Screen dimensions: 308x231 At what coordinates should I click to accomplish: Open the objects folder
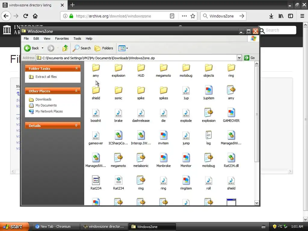[209, 70]
